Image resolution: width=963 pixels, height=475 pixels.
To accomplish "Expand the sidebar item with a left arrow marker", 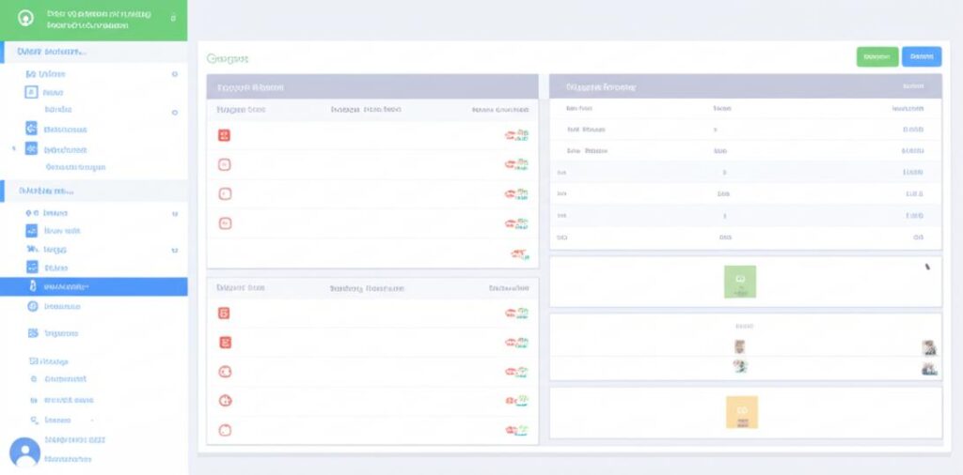I will coord(66,149).
